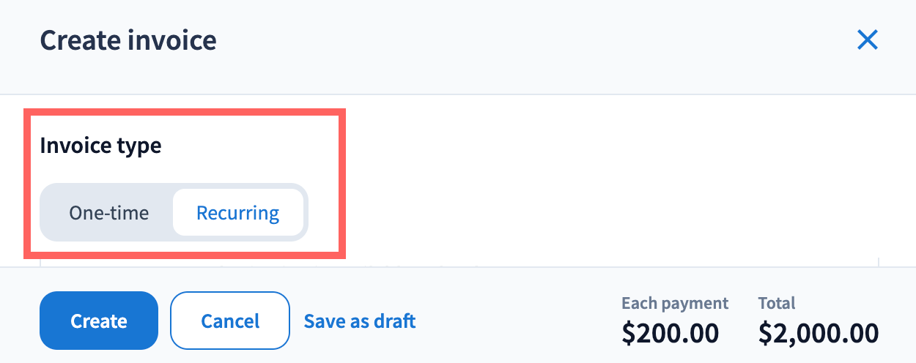Select the $2,000.00 total amount
916x363 pixels.
818,334
